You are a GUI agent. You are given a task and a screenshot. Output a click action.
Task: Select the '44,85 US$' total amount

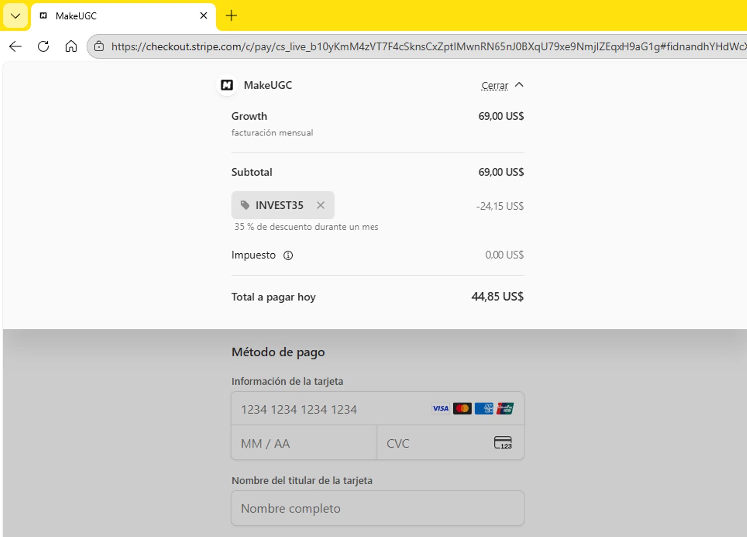(x=498, y=297)
